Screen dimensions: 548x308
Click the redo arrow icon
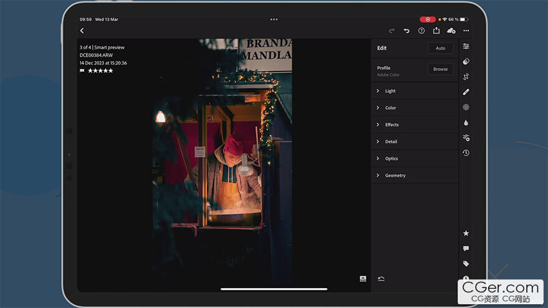pyautogui.click(x=392, y=30)
